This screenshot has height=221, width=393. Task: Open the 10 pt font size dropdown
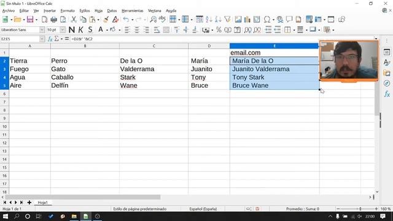click(x=63, y=30)
